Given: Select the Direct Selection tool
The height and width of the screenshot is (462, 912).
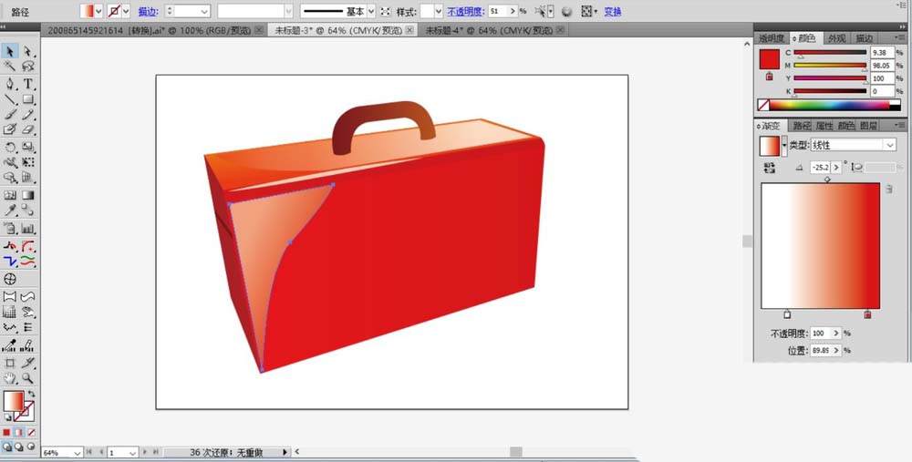Looking at the screenshot, I should (x=28, y=51).
